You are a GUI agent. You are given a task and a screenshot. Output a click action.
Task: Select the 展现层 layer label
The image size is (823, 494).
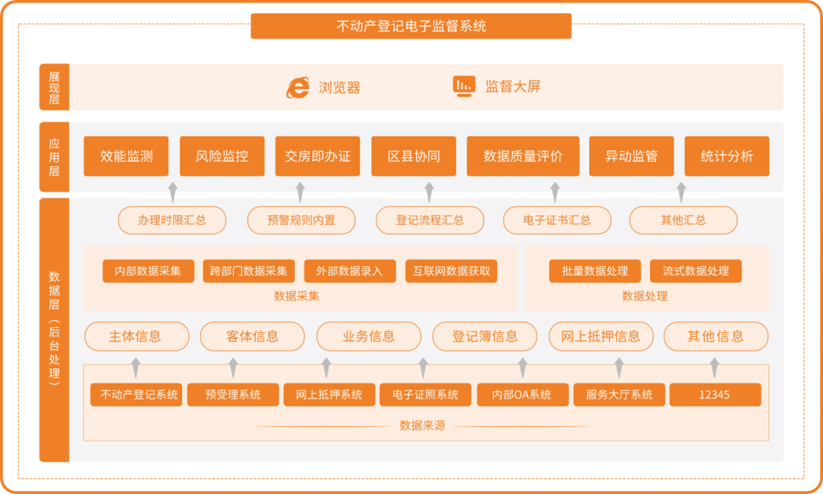54,87
